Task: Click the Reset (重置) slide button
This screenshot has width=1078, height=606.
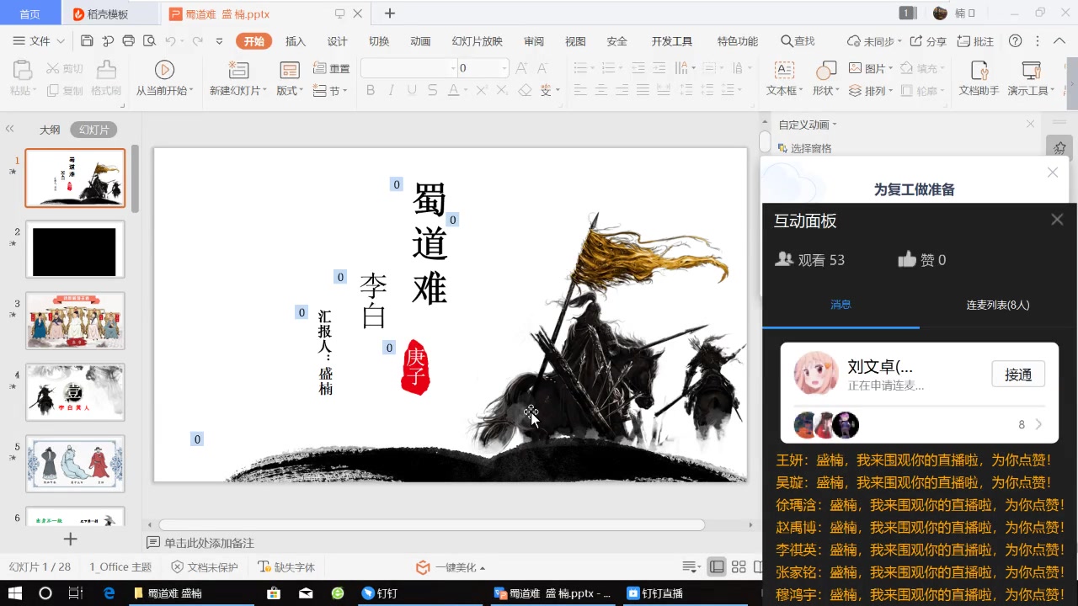Action: point(331,68)
